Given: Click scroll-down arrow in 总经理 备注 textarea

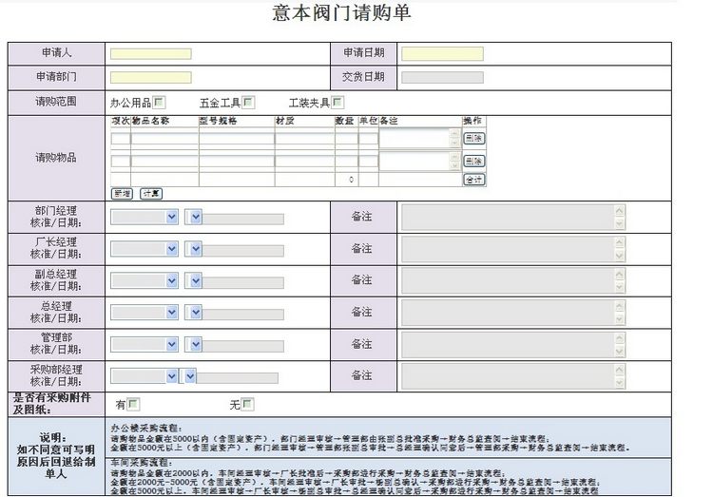Looking at the screenshot, I should pos(619,319).
